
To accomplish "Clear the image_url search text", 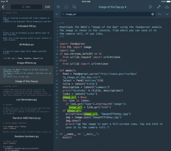I will (152, 14).
